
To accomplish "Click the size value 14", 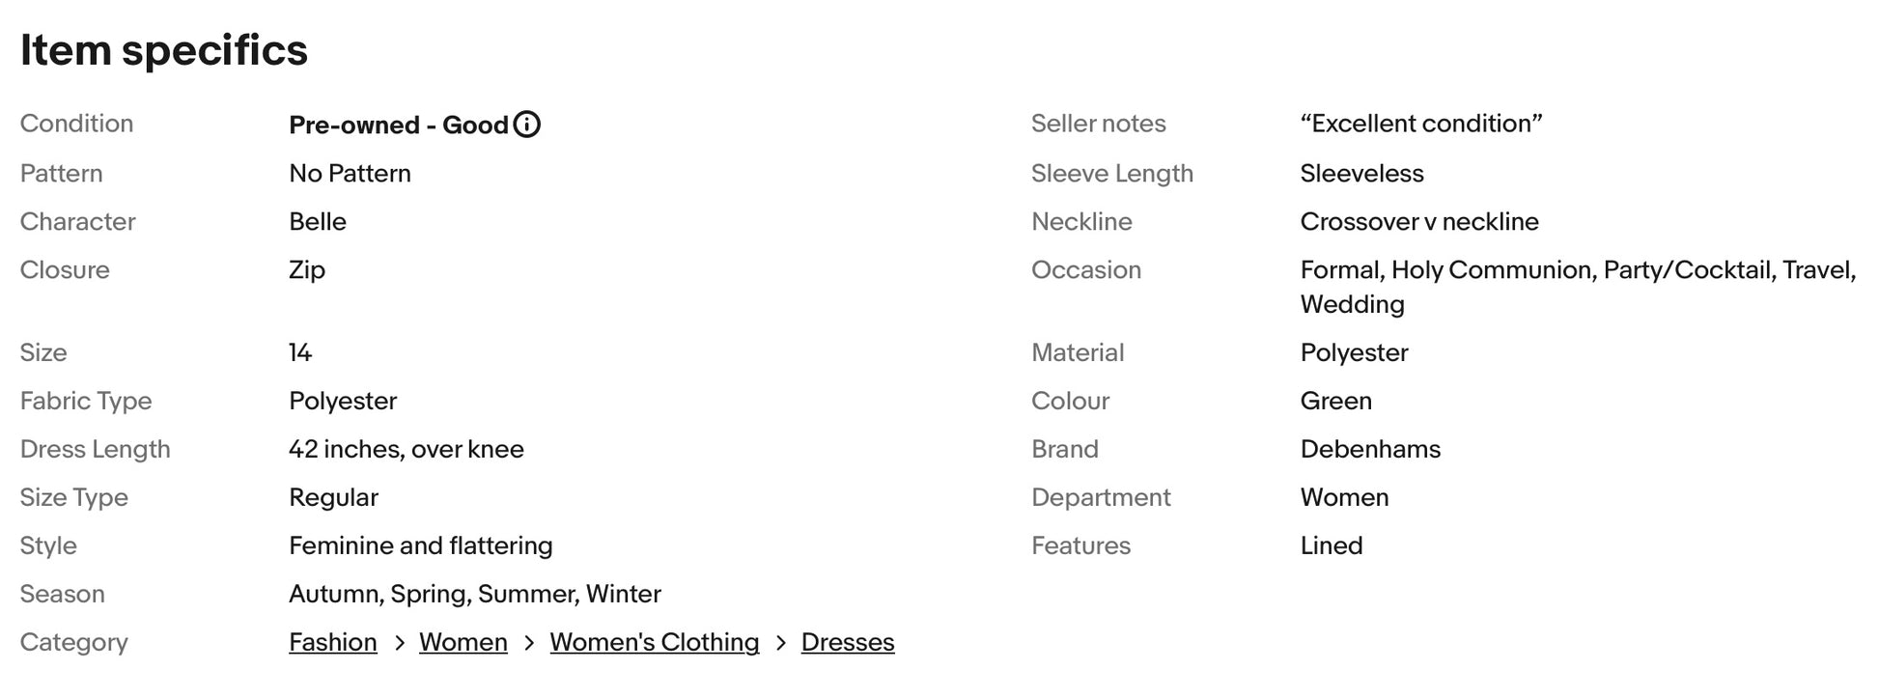I will (300, 352).
